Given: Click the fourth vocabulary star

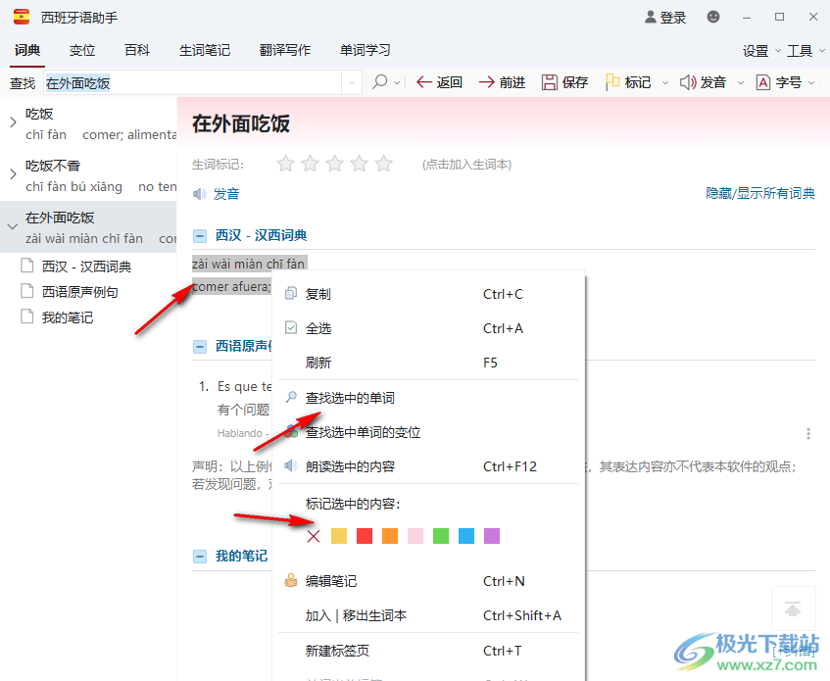Looking at the screenshot, I should click(x=359, y=164).
